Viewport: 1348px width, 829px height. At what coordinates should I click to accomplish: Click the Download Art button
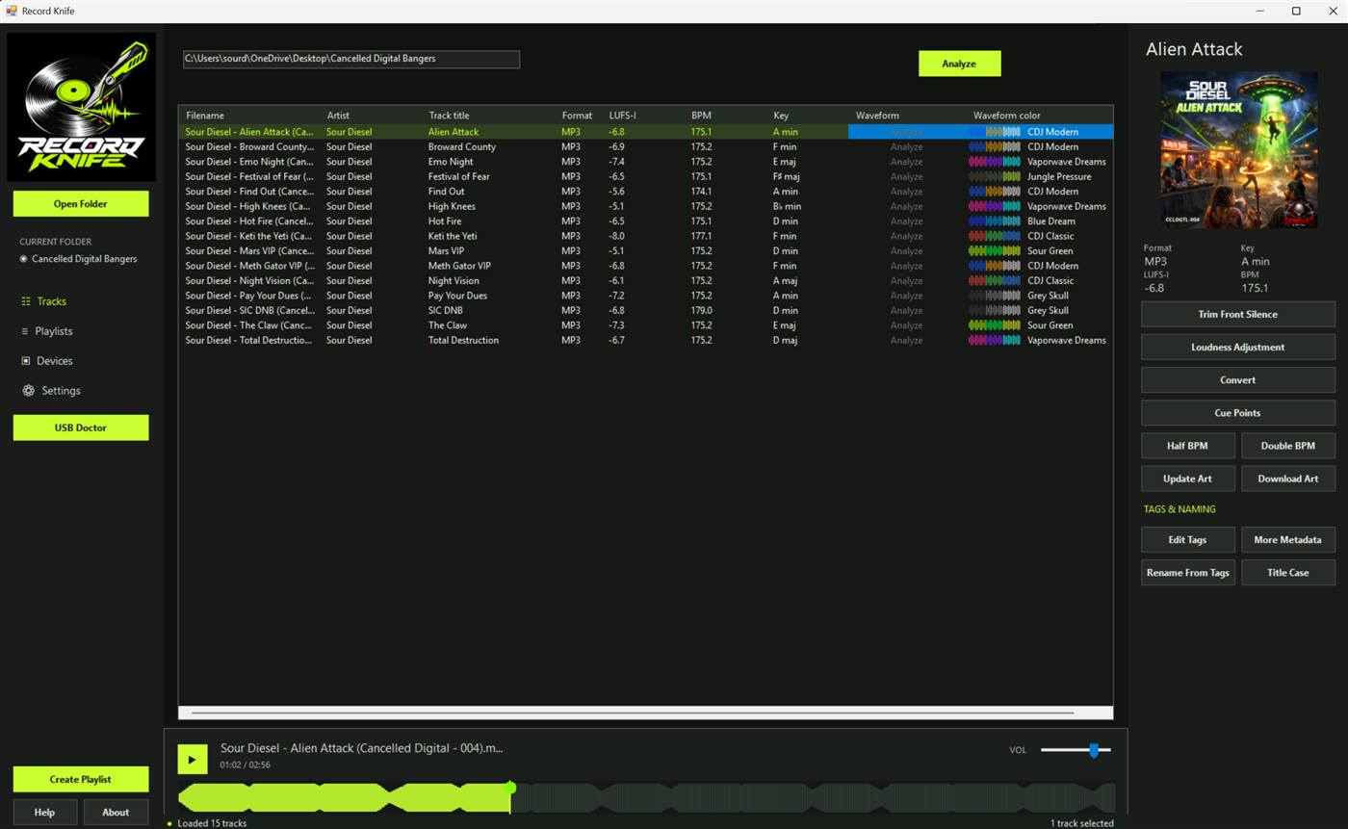(x=1288, y=479)
